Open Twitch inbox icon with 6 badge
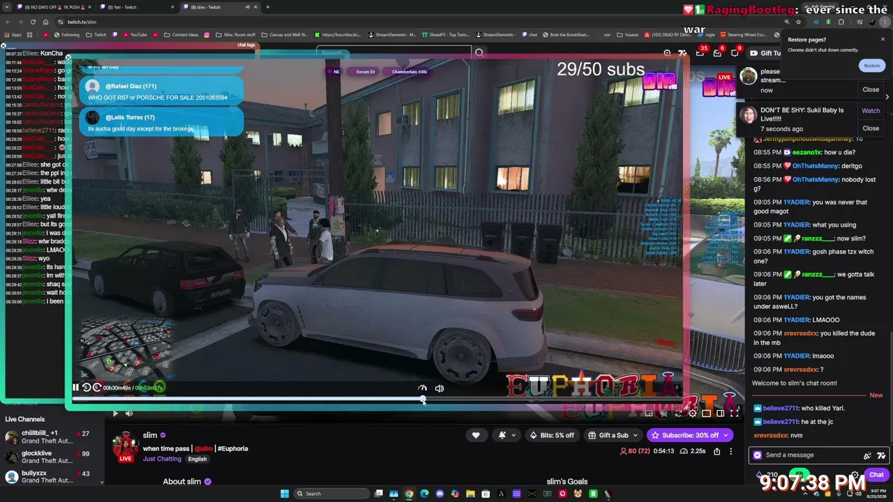Image resolution: width=893 pixels, height=502 pixels. [718, 53]
